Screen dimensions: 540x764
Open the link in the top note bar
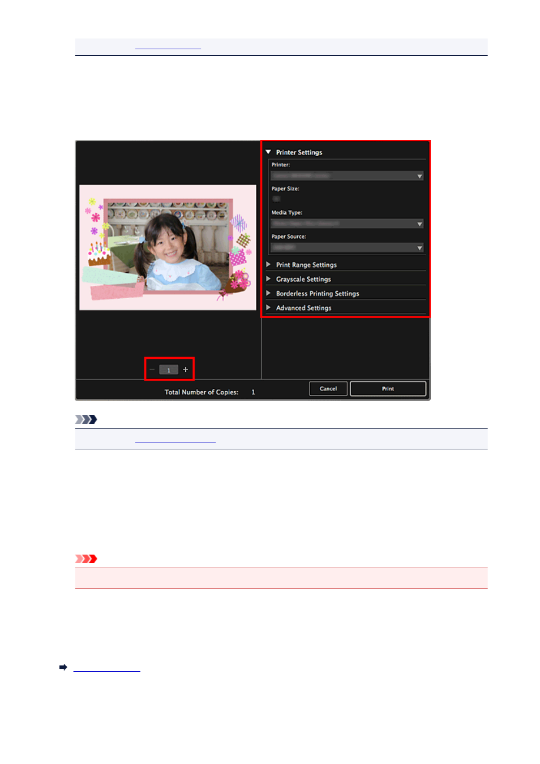point(168,47)
